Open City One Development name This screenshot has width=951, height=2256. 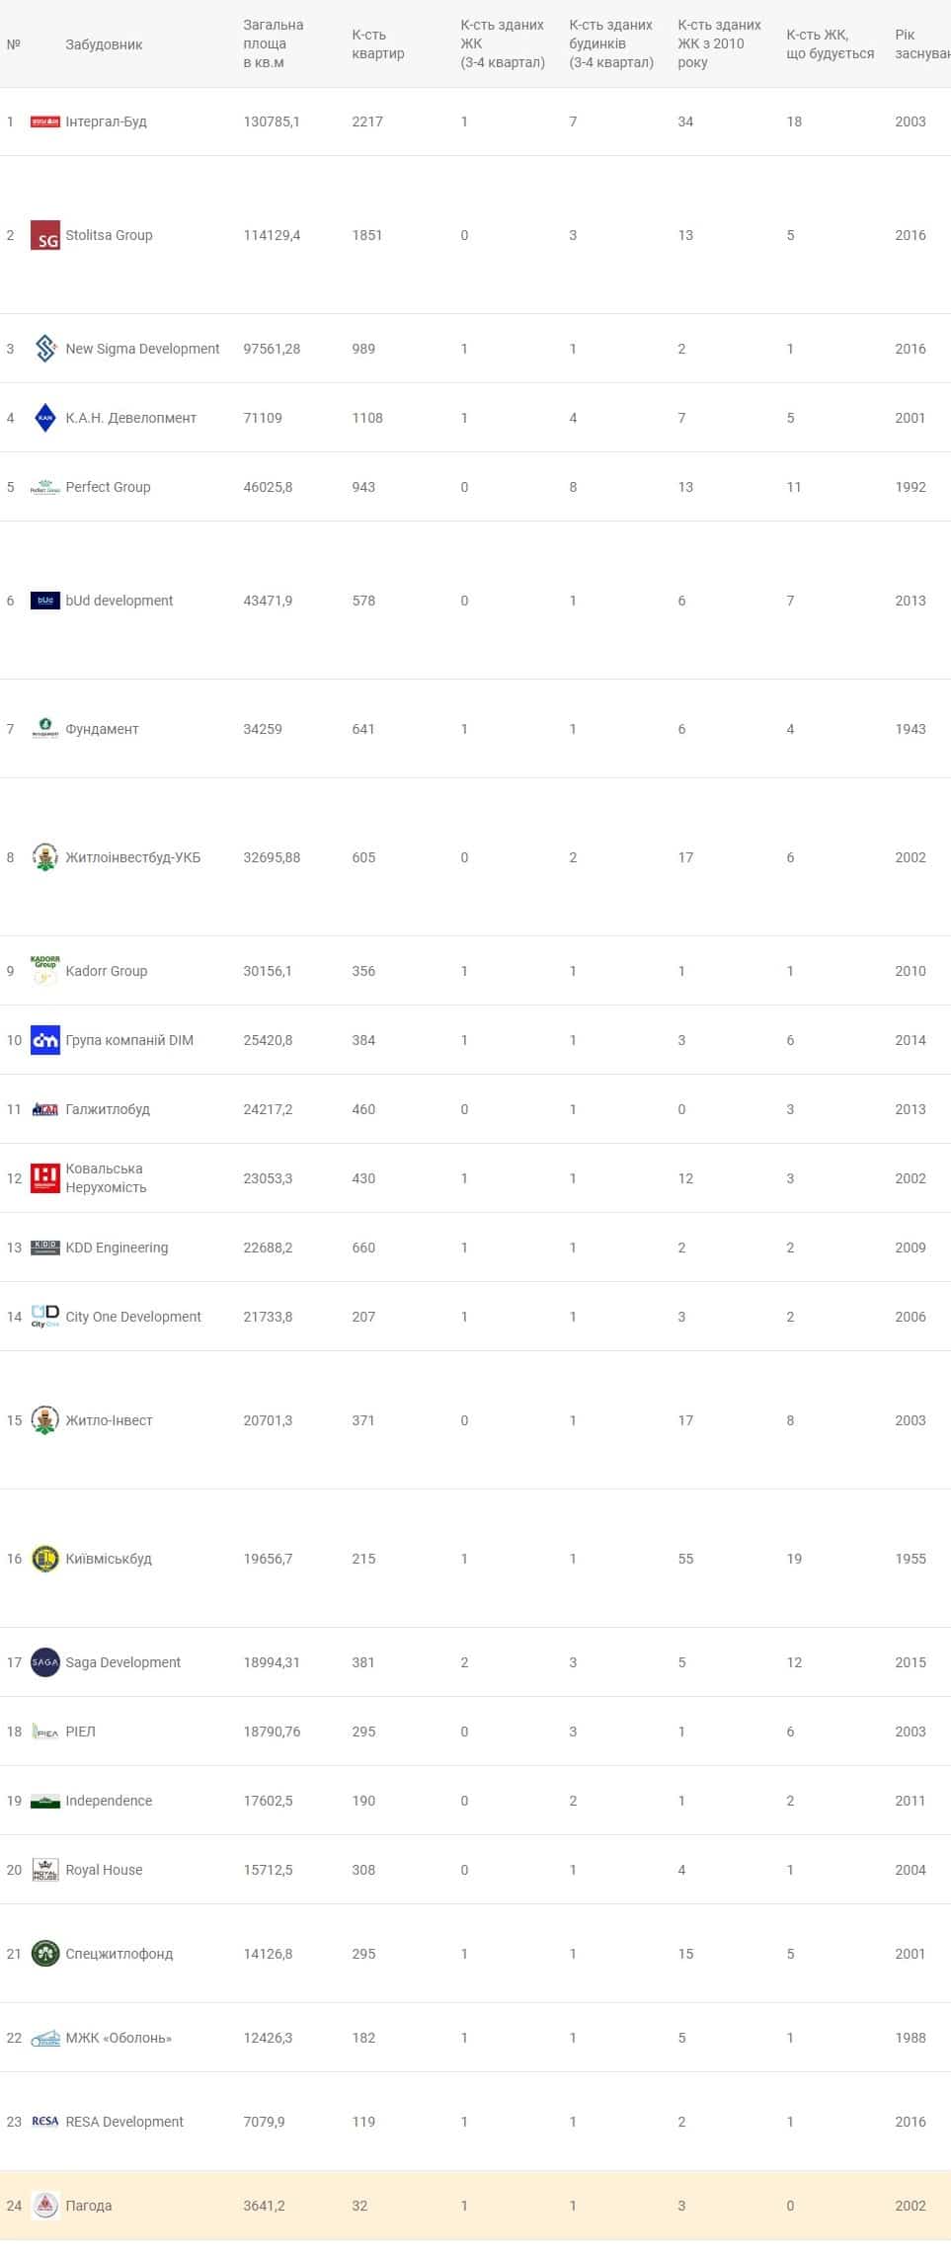tap(133, 1317)
